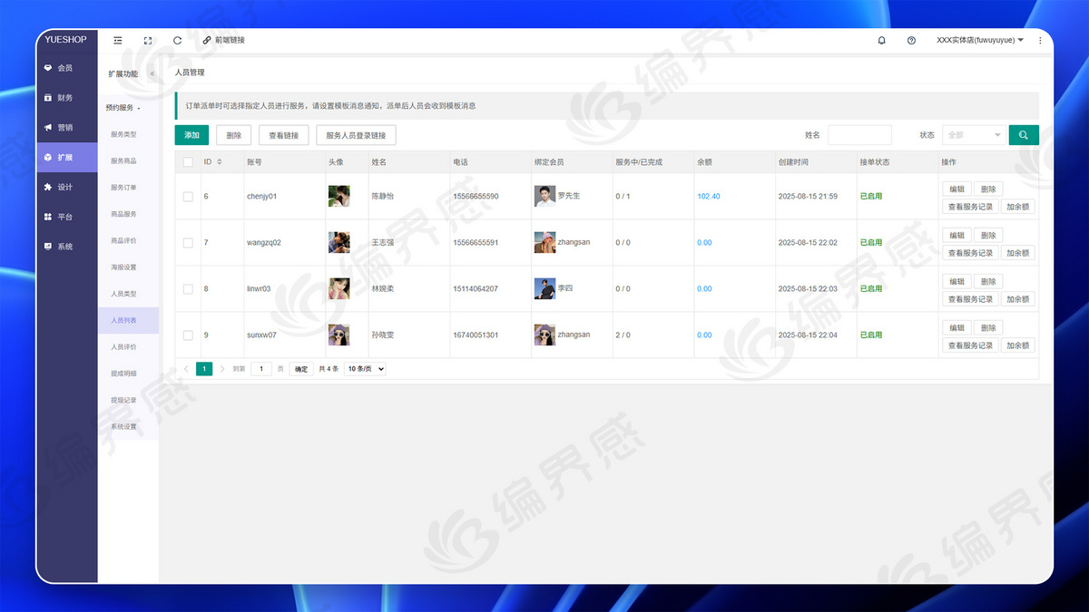Open the 状态 dropdown showing 全部

point(974,134)
